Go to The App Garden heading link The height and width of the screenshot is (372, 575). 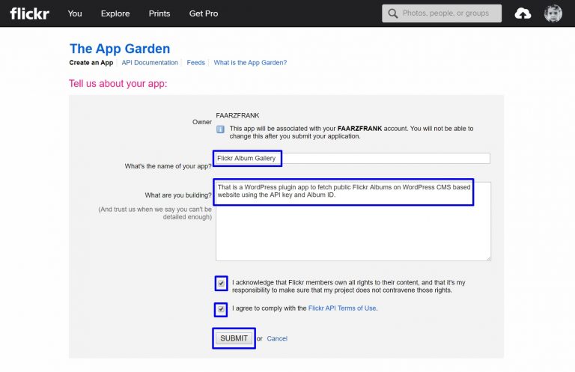120,49
